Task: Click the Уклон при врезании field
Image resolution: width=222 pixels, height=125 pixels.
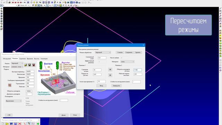Action: coord(101,82)
